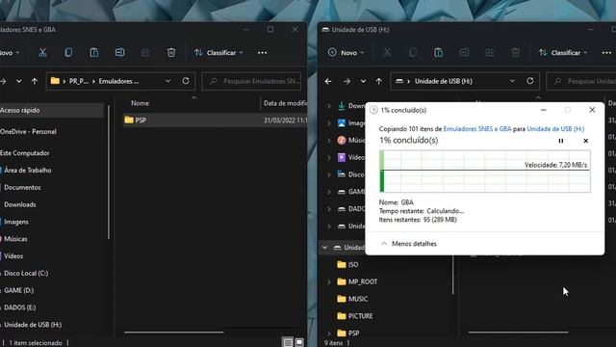Click Emuladores breadcrumb in left address bar

click(x=118, y=81)
